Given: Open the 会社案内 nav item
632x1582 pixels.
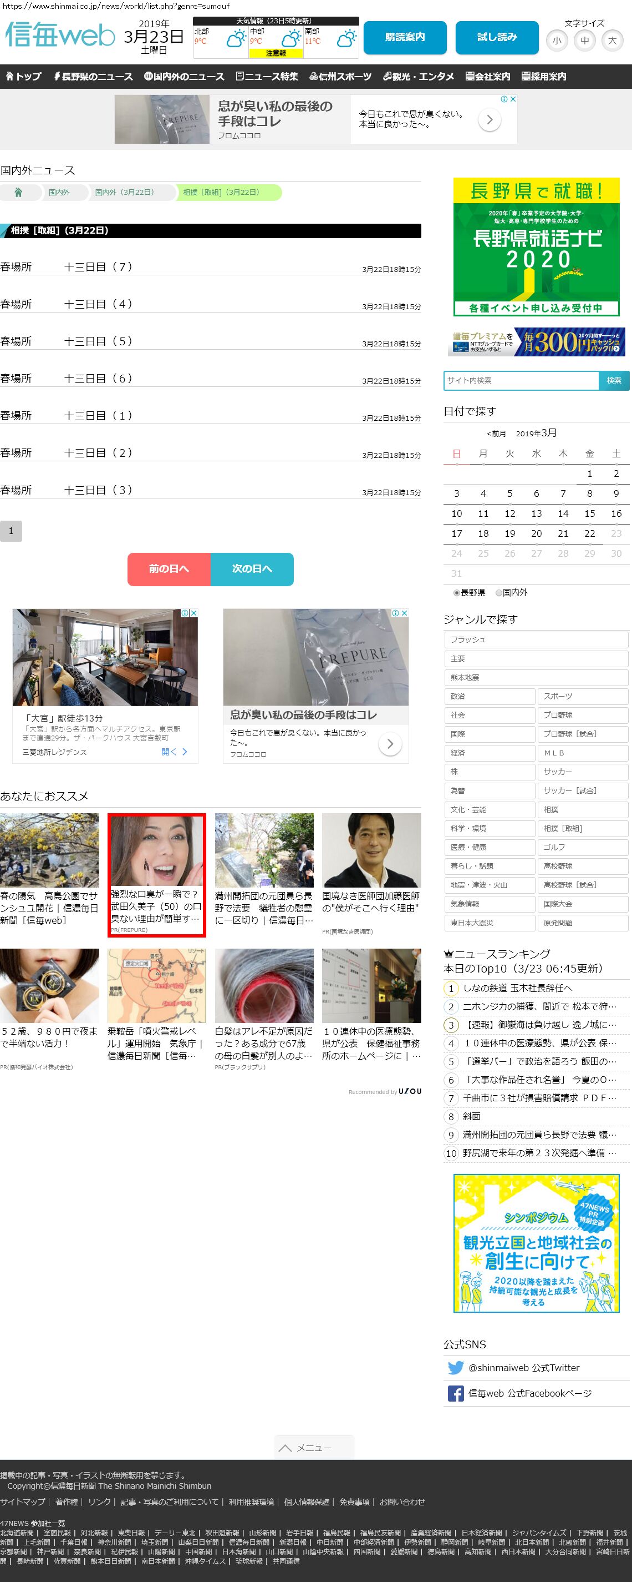Looking at the screenshot, I should click(488, 76).
